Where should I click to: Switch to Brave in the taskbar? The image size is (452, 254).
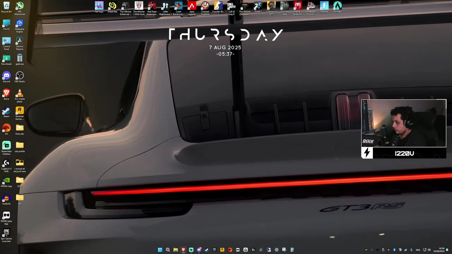pyautogui.click(x=183, y=250)
